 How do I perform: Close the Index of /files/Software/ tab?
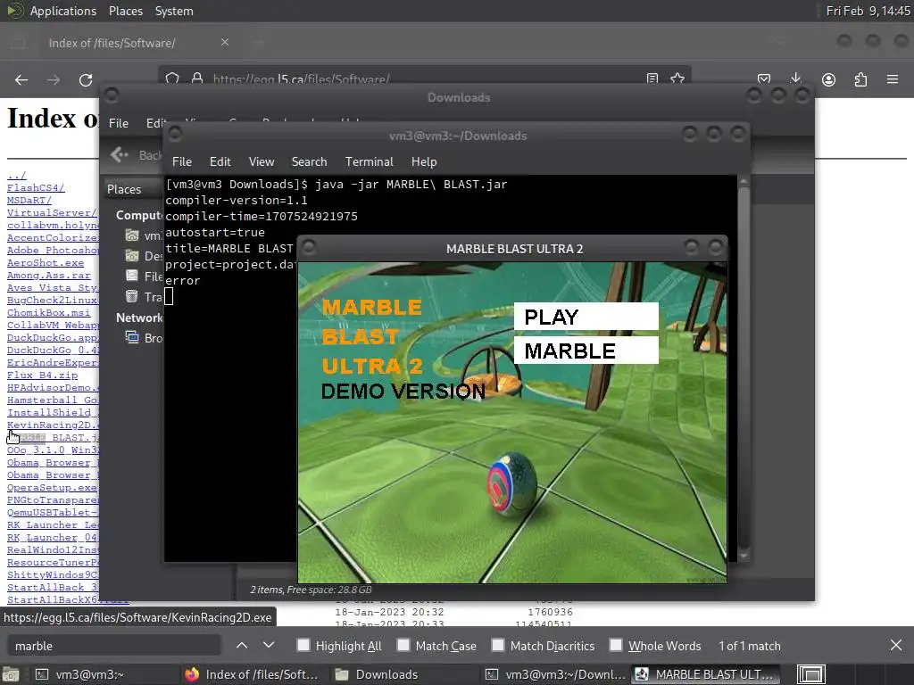point(224,42)
